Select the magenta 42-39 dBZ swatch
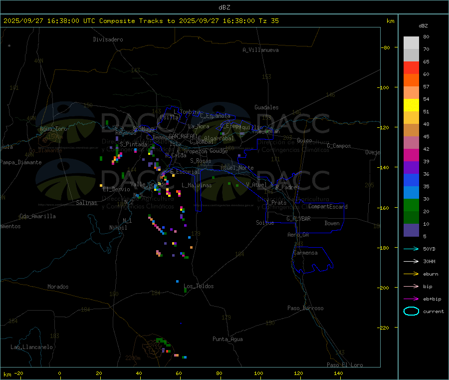This screenshot has width=449, height=380. coord(411,155)
